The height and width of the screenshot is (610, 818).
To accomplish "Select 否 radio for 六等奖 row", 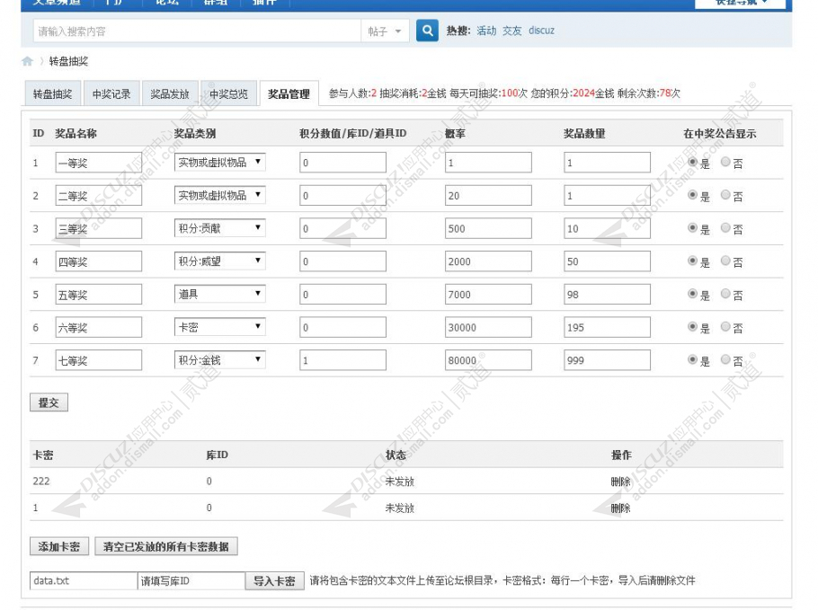I will click(x=725, y=327).
